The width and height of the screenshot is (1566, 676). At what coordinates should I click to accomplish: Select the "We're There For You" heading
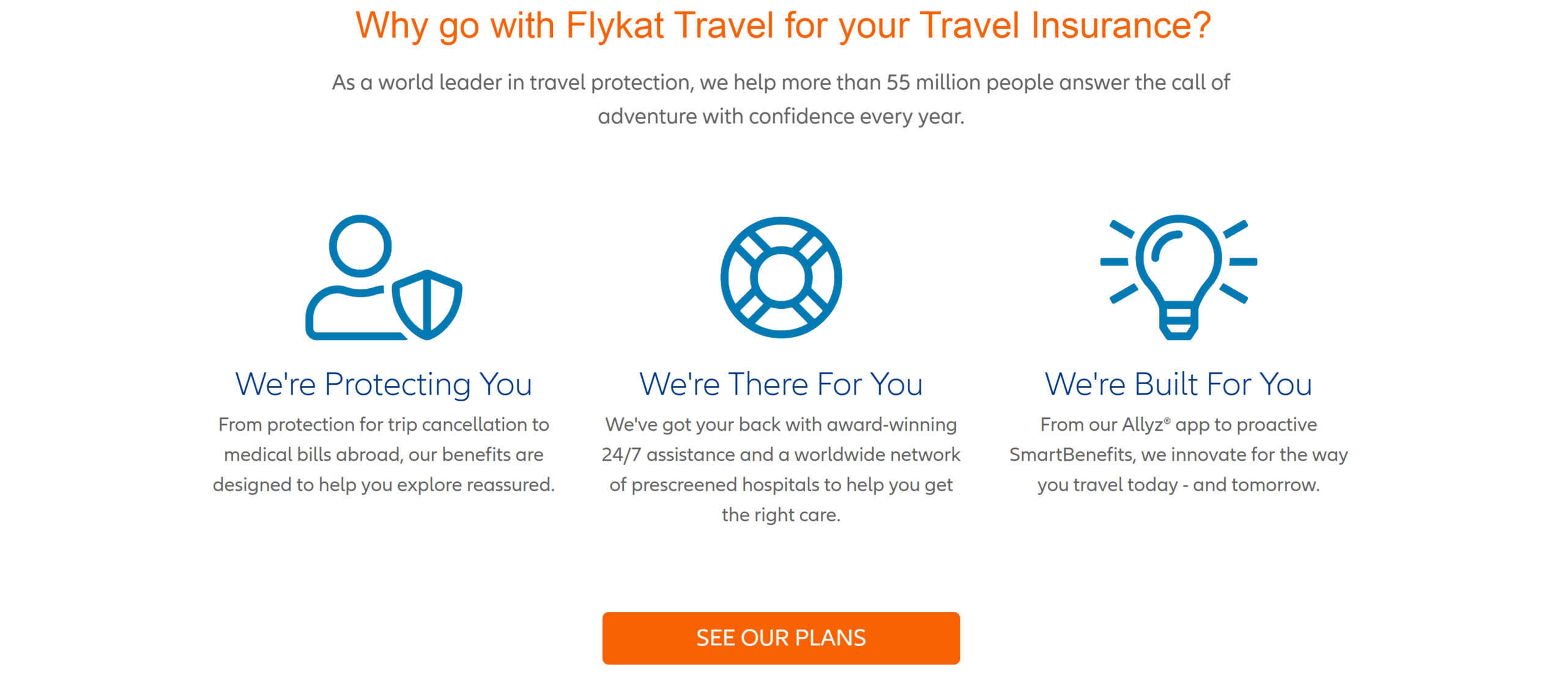(x=781, y=384)
